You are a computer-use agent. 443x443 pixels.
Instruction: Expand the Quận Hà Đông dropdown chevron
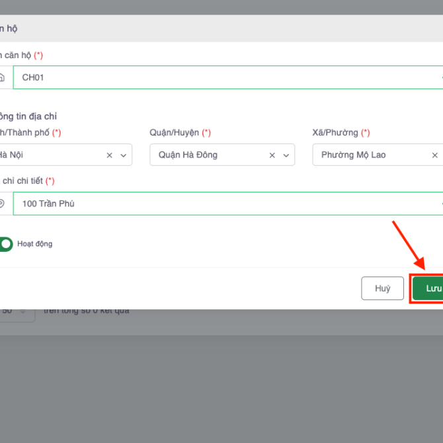coord(286,155)
